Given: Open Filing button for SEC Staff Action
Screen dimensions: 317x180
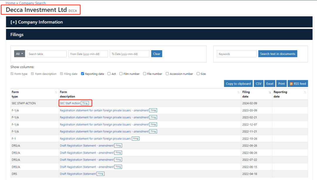Looking at the screenshot, I should pos(85,103).
